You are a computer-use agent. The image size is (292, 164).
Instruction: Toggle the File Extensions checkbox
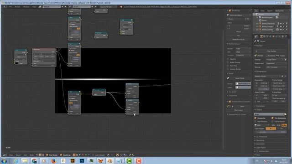(272, 118)
